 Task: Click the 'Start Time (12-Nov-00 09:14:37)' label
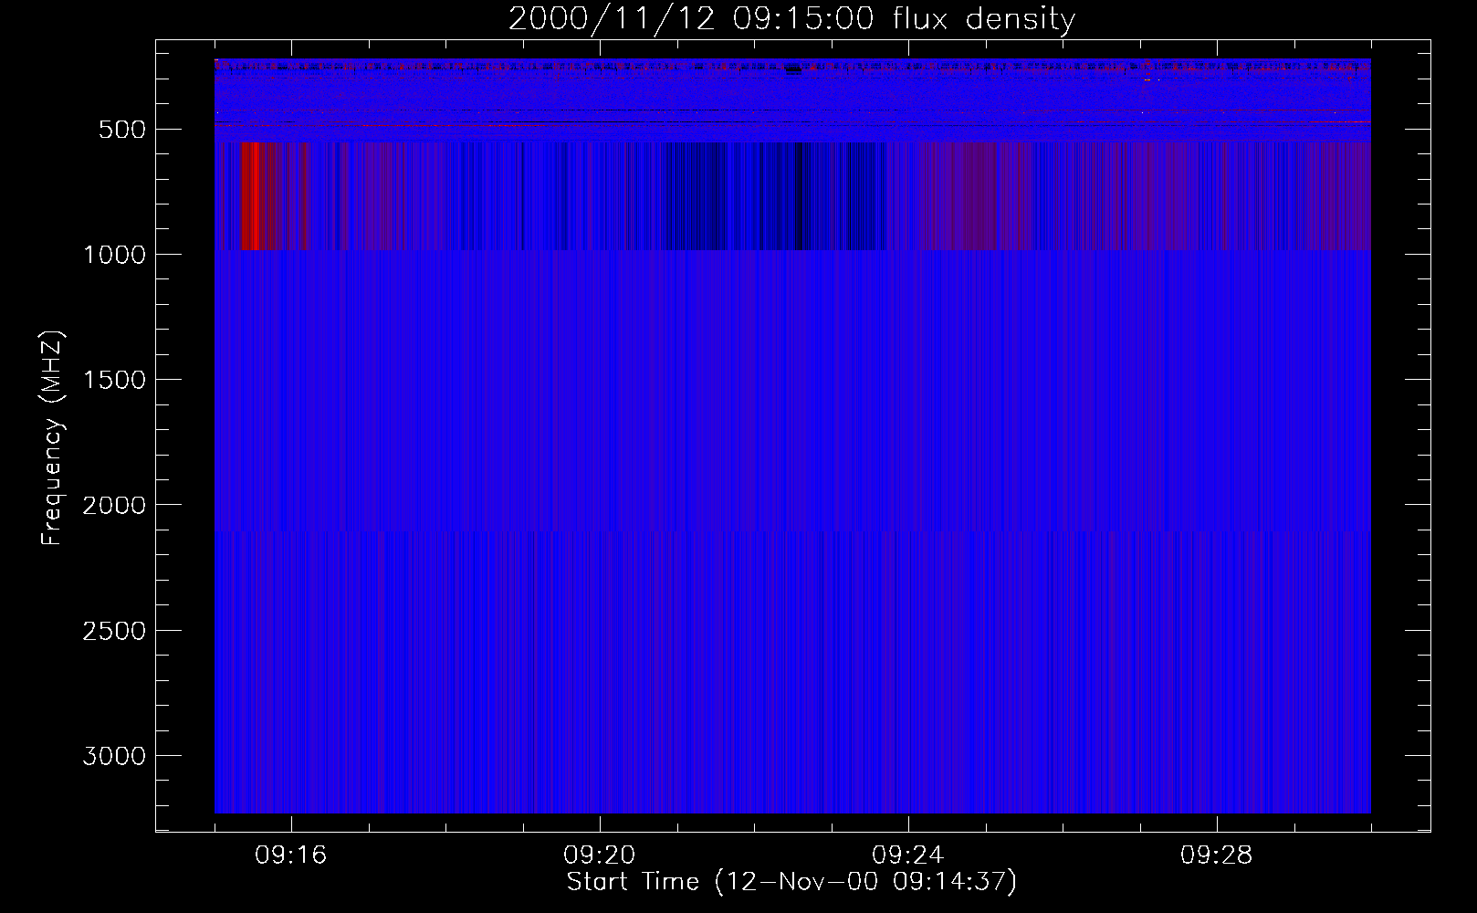[x=791, y=882]
